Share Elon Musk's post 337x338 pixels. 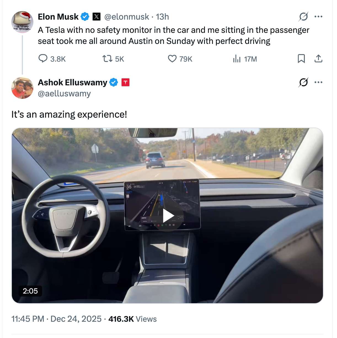coord(318,59)
